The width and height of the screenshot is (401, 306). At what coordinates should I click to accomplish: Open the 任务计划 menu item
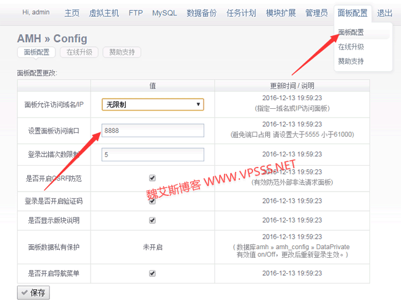pos(241,13)
